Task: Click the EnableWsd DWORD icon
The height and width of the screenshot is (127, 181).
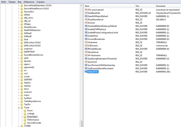Action: click(86, 36)
